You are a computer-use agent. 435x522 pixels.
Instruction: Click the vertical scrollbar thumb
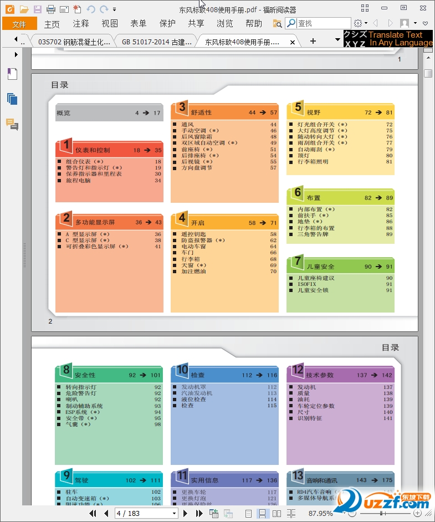(x=428, y=73)
